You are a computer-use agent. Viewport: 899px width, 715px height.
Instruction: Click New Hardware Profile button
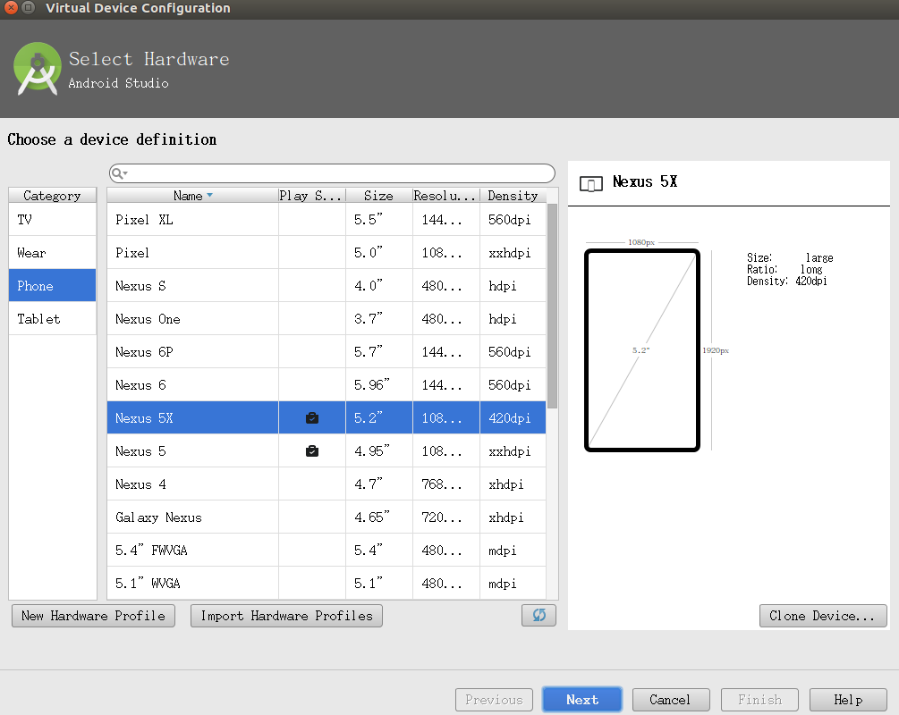pyautogui.click(x=93, y=616)
